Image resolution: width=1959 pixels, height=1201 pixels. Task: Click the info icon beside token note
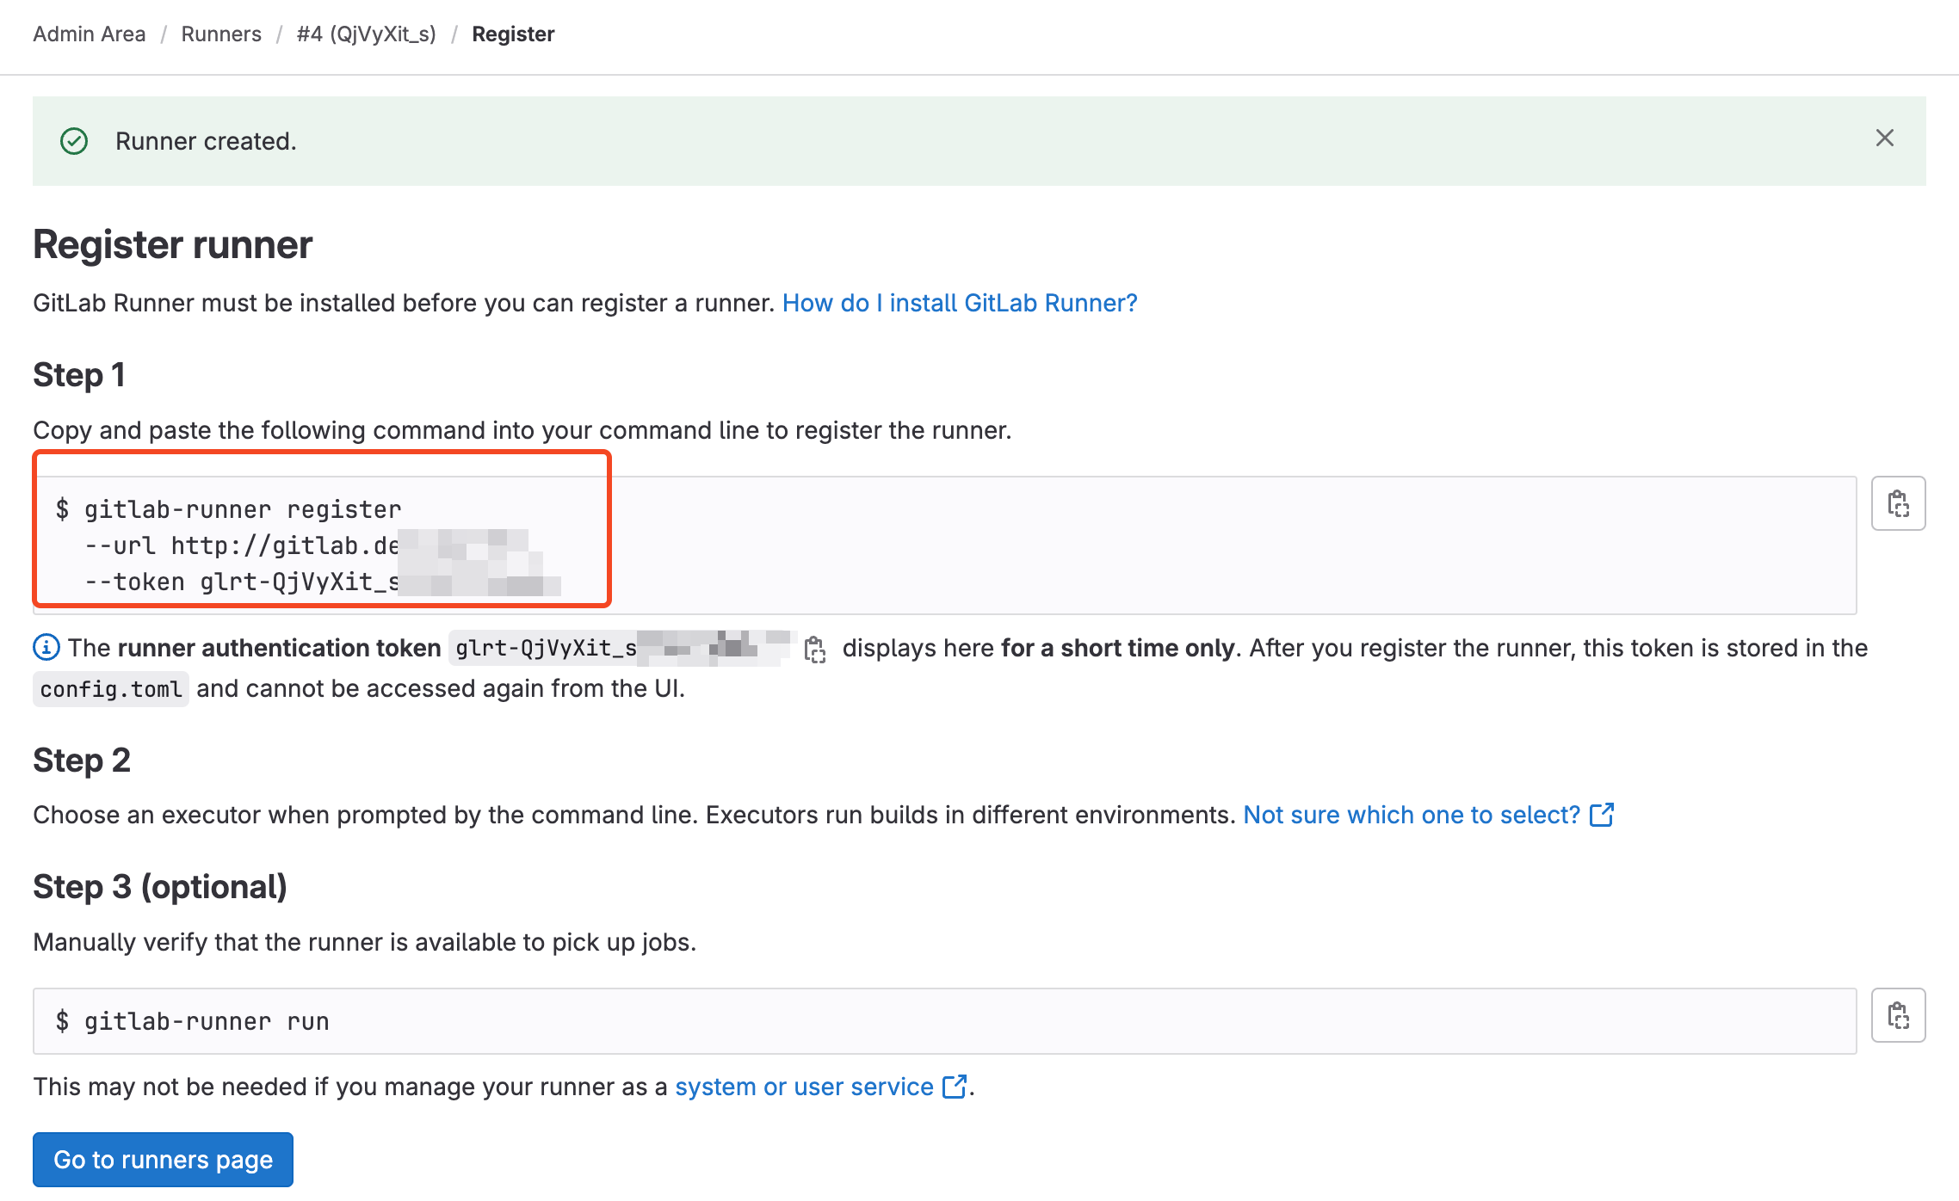click(46, 647)
